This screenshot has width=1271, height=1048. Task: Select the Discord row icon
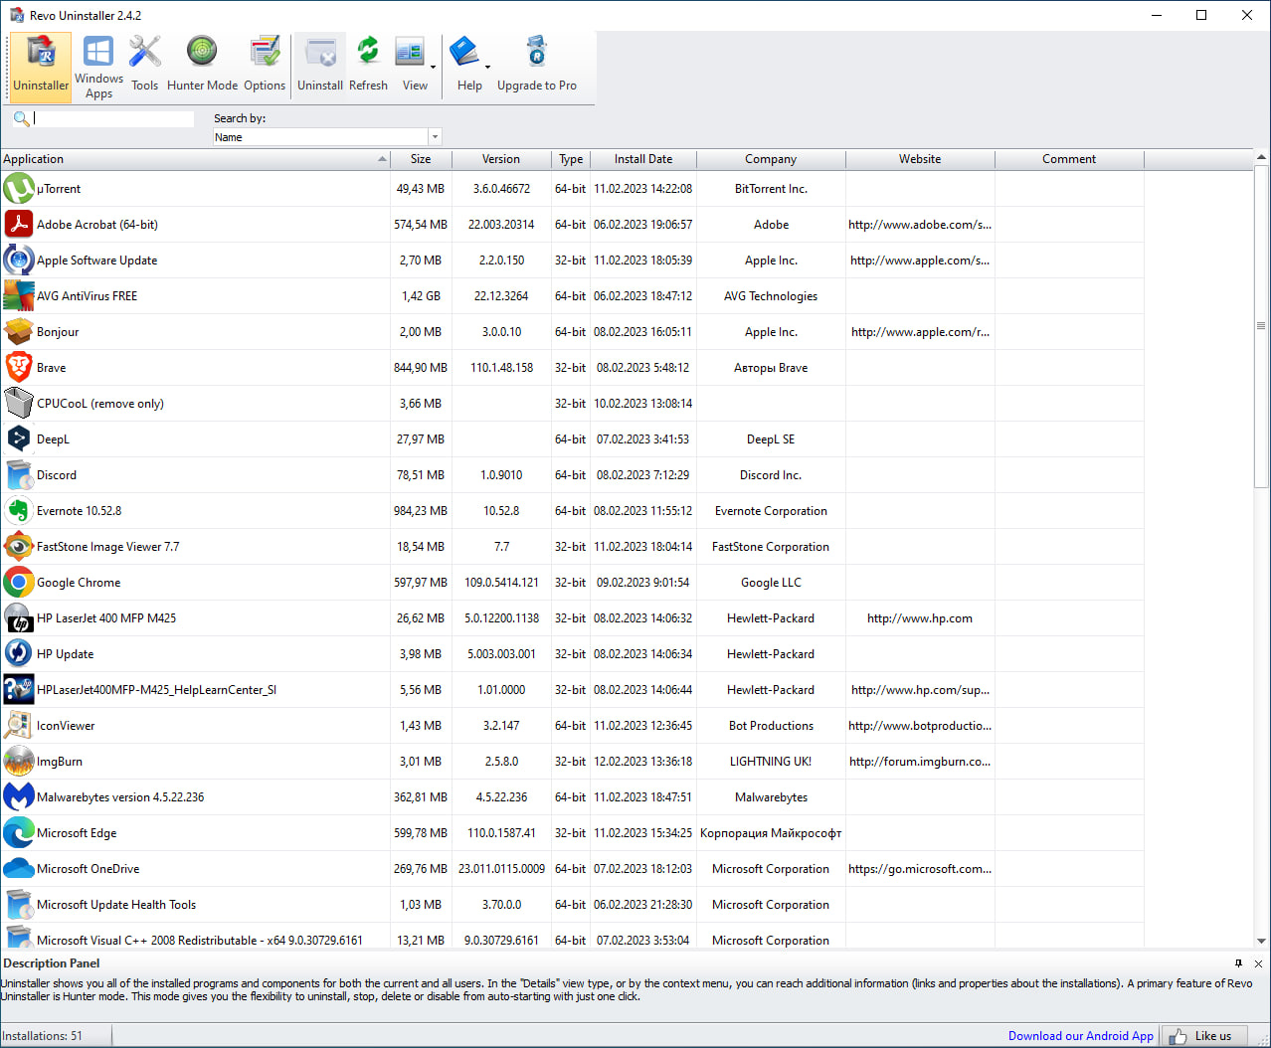[18, 474]
